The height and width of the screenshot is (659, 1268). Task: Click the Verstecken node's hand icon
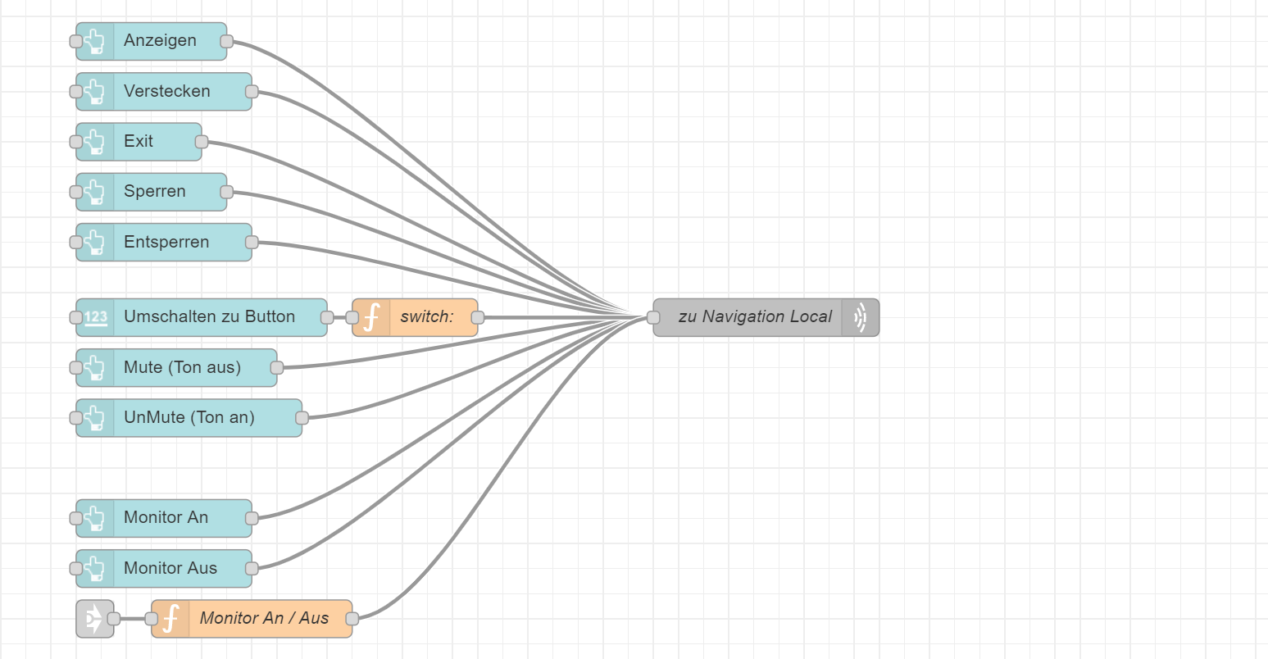(95, 92)
